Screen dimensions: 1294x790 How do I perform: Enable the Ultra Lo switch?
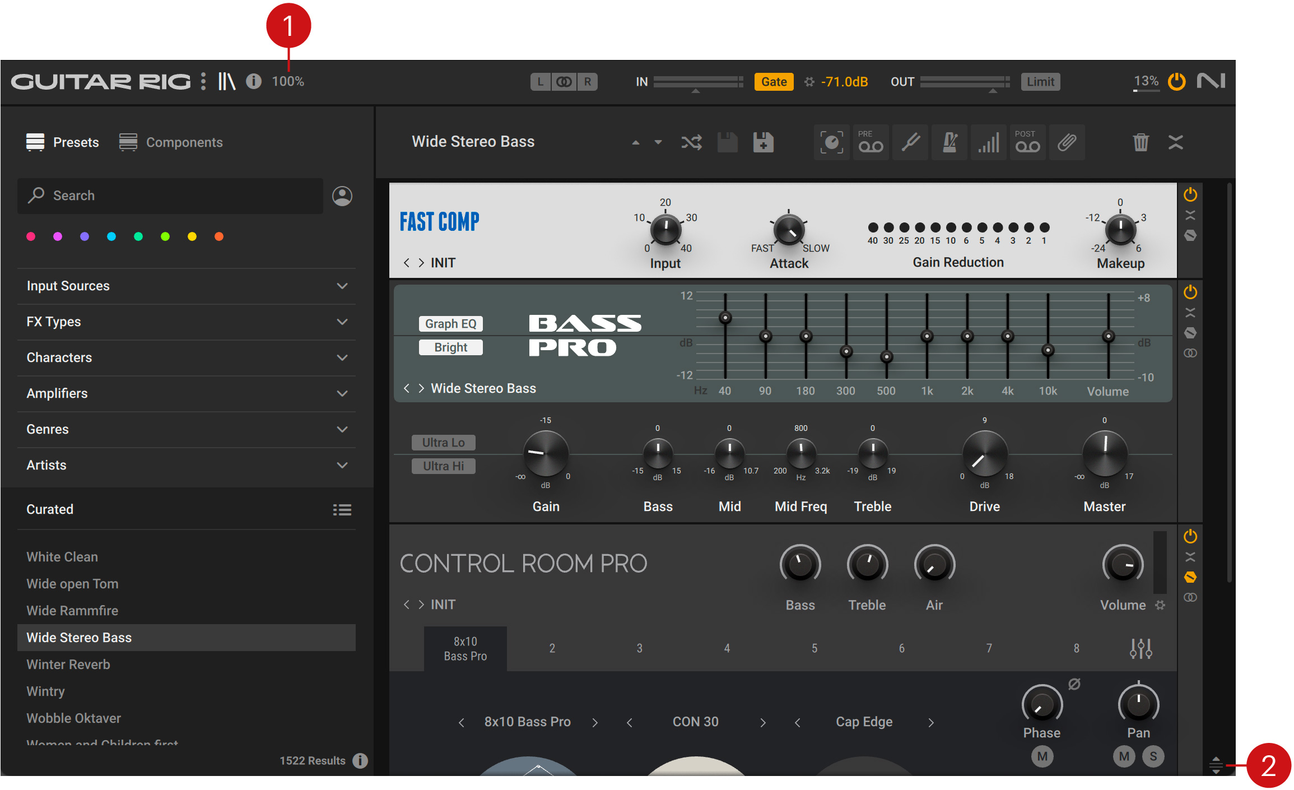[443, 443]
